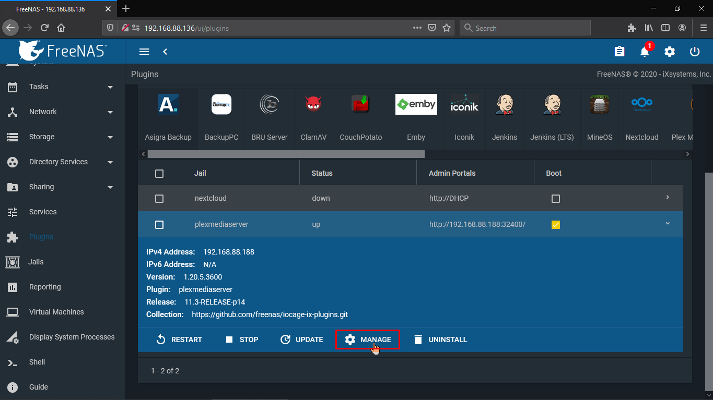Image resolution: width=713 pixels, height=400 pixels.
Task: Click the nextcloud http://DHCP portal link
Action: [450, 198]
